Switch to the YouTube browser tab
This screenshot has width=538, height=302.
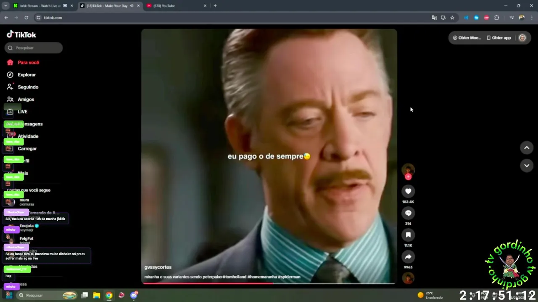click(x=177, y=6)
